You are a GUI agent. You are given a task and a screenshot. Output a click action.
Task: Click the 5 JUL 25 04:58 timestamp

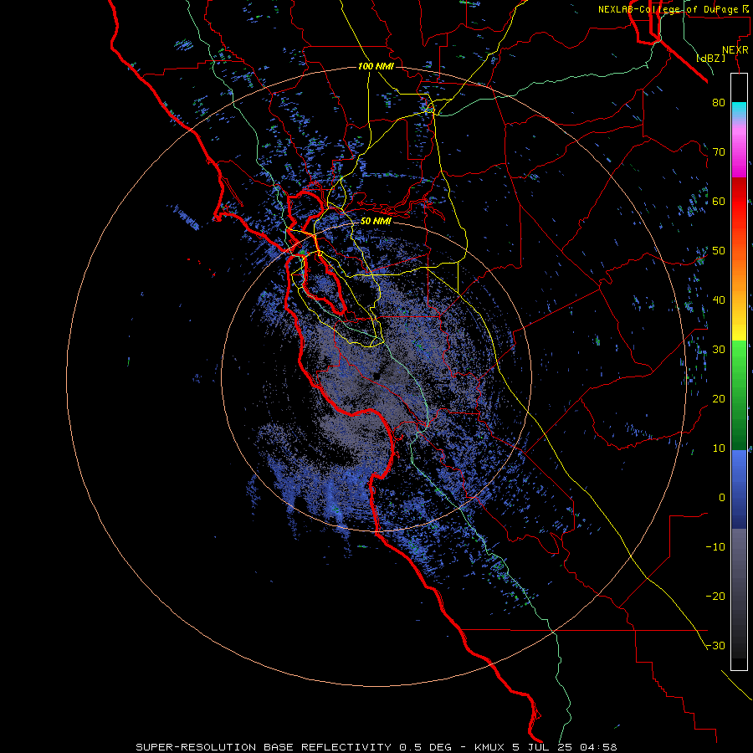click(x=566, y=747)
